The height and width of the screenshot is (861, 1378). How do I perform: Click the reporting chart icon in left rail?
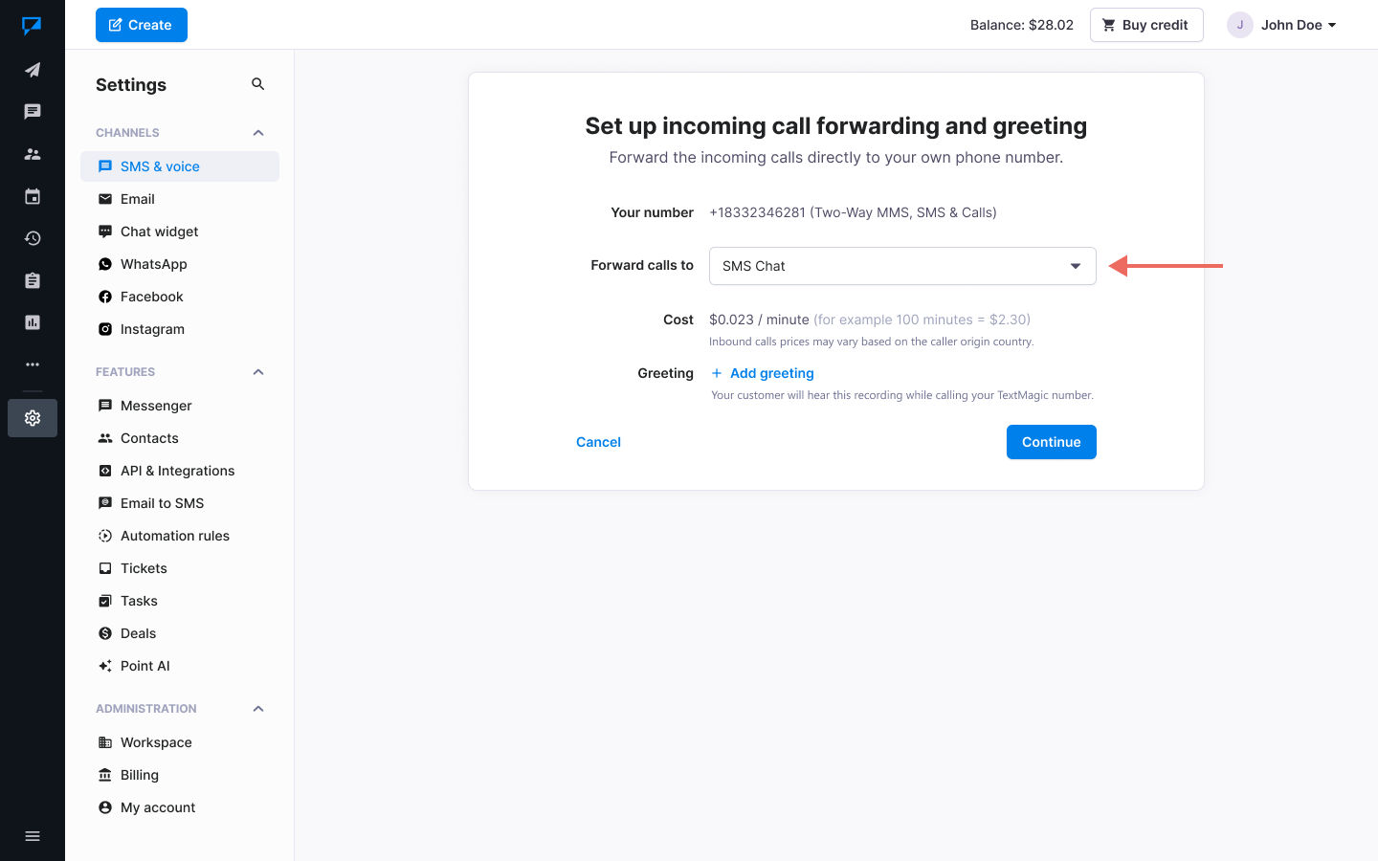(33, 322)
